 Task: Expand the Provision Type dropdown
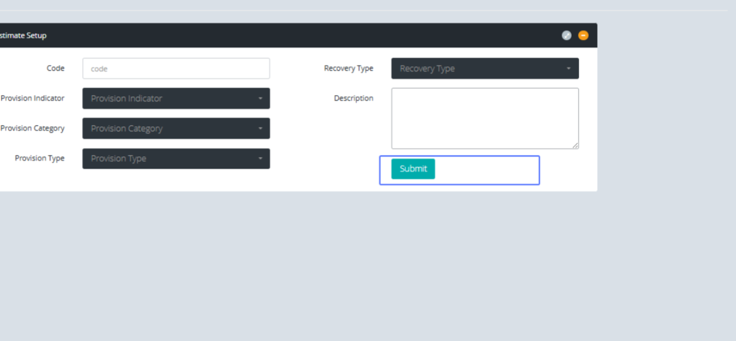[x=176, y=158]
